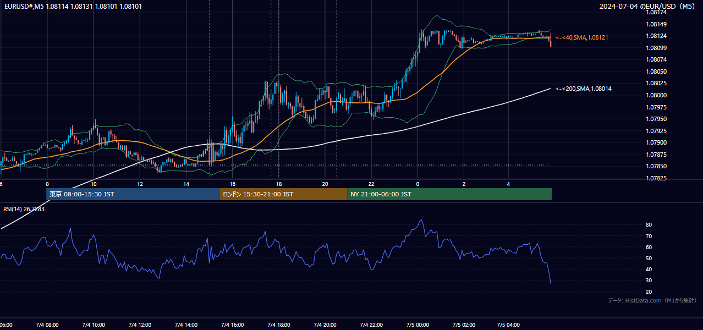Click RSI scale level 80
703x330 pixels.
click(649, 225)
